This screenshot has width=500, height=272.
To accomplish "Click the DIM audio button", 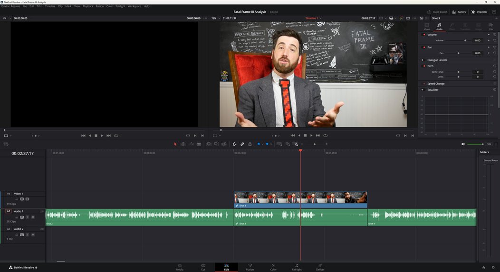I will [x=489, y=144].
